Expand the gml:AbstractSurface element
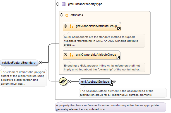 click(x=114, y=82)
